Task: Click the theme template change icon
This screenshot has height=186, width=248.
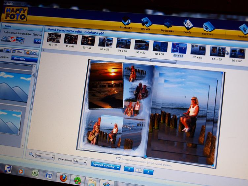Action: (13, 39)
